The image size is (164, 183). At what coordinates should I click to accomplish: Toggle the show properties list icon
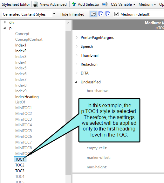(93, 14)
